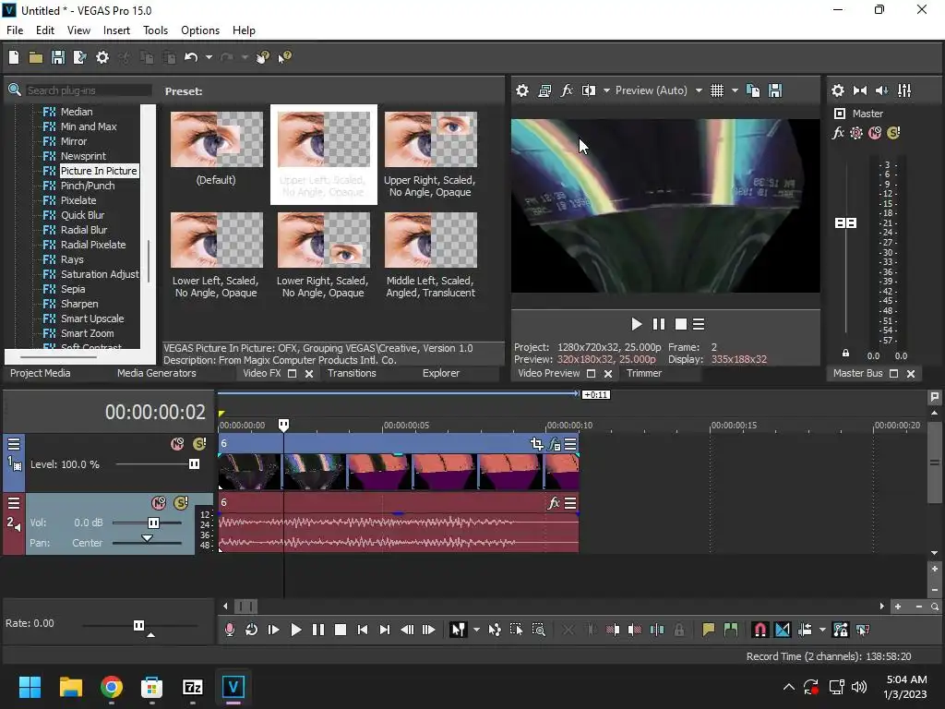
Task: Switch to Explorer tab
Action: pos(441,373)
